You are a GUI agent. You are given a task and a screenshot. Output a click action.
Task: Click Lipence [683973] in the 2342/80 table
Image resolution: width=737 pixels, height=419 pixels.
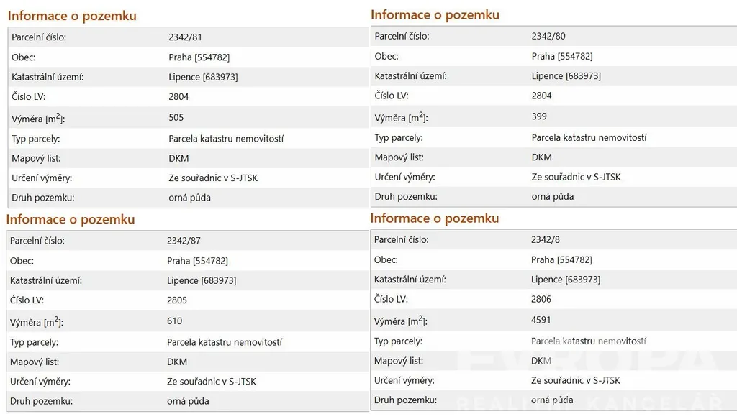click(566, 75)
